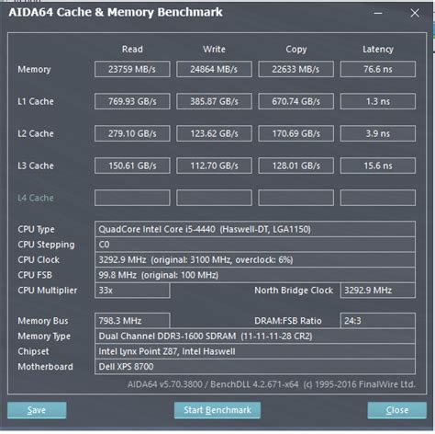Click Memory Type value DDR3-1600 SDRAM
Screen dimensions: 435x434
click(255, 336)
